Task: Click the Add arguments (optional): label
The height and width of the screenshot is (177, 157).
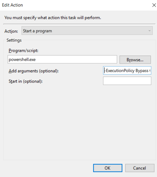Action: click(34, 71)
